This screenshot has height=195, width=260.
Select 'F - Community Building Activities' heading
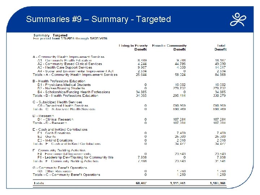pos(59,150)
